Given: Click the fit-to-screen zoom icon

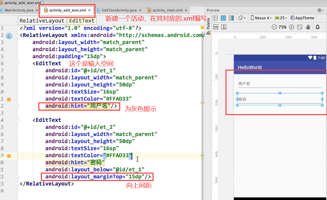Looking at the screenshot, I should [x=299, y=27].
